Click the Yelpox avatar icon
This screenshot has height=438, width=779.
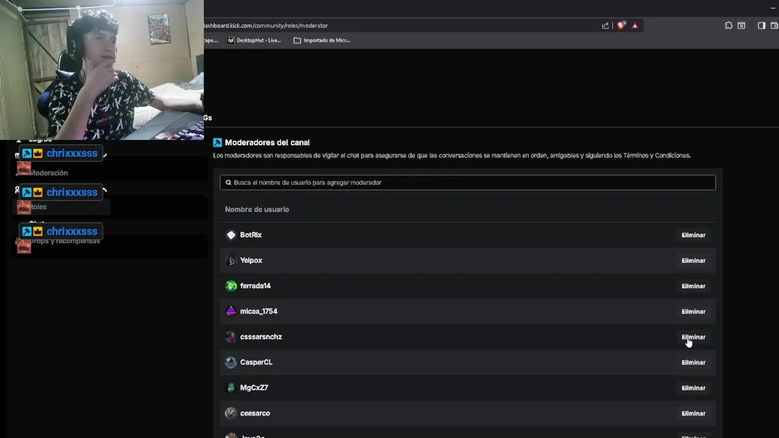pyautogui.click(x=231, y=260)
